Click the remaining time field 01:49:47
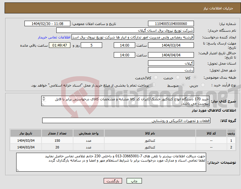 60,45
